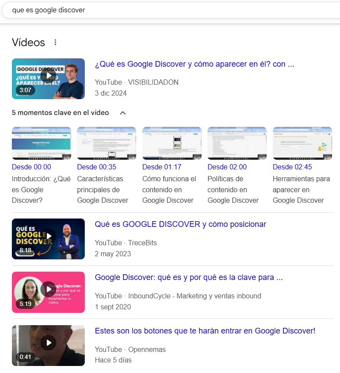Viewport: 340px width, 373px height.
Task: Collapse the key moments chevron arrow
Action: point(123,113)
